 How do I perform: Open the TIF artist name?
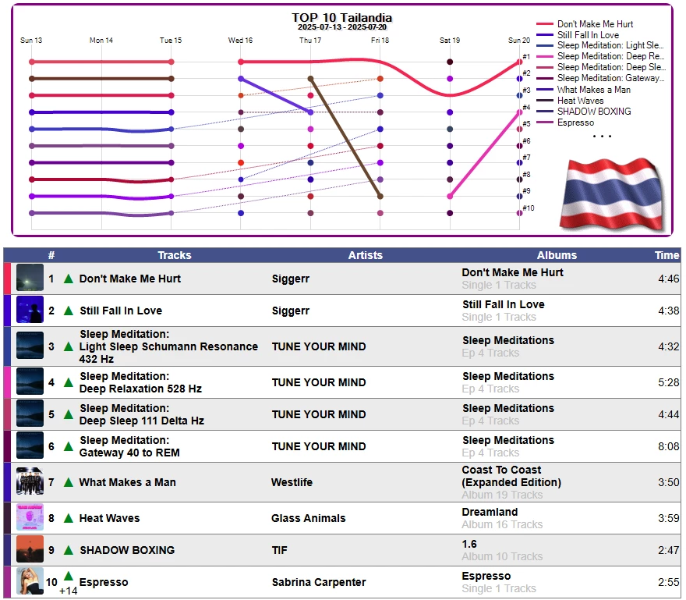[280, 550]
